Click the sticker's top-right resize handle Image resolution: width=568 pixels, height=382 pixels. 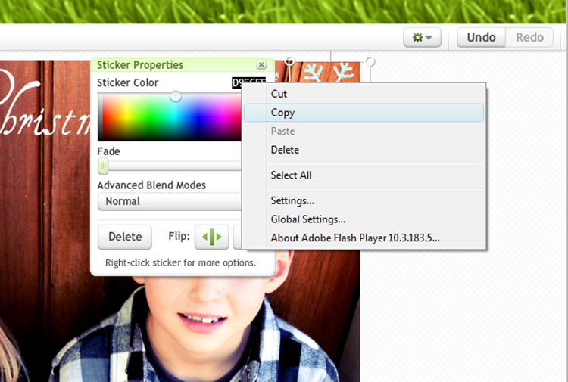pyautogui.click(x=370, y=61)
